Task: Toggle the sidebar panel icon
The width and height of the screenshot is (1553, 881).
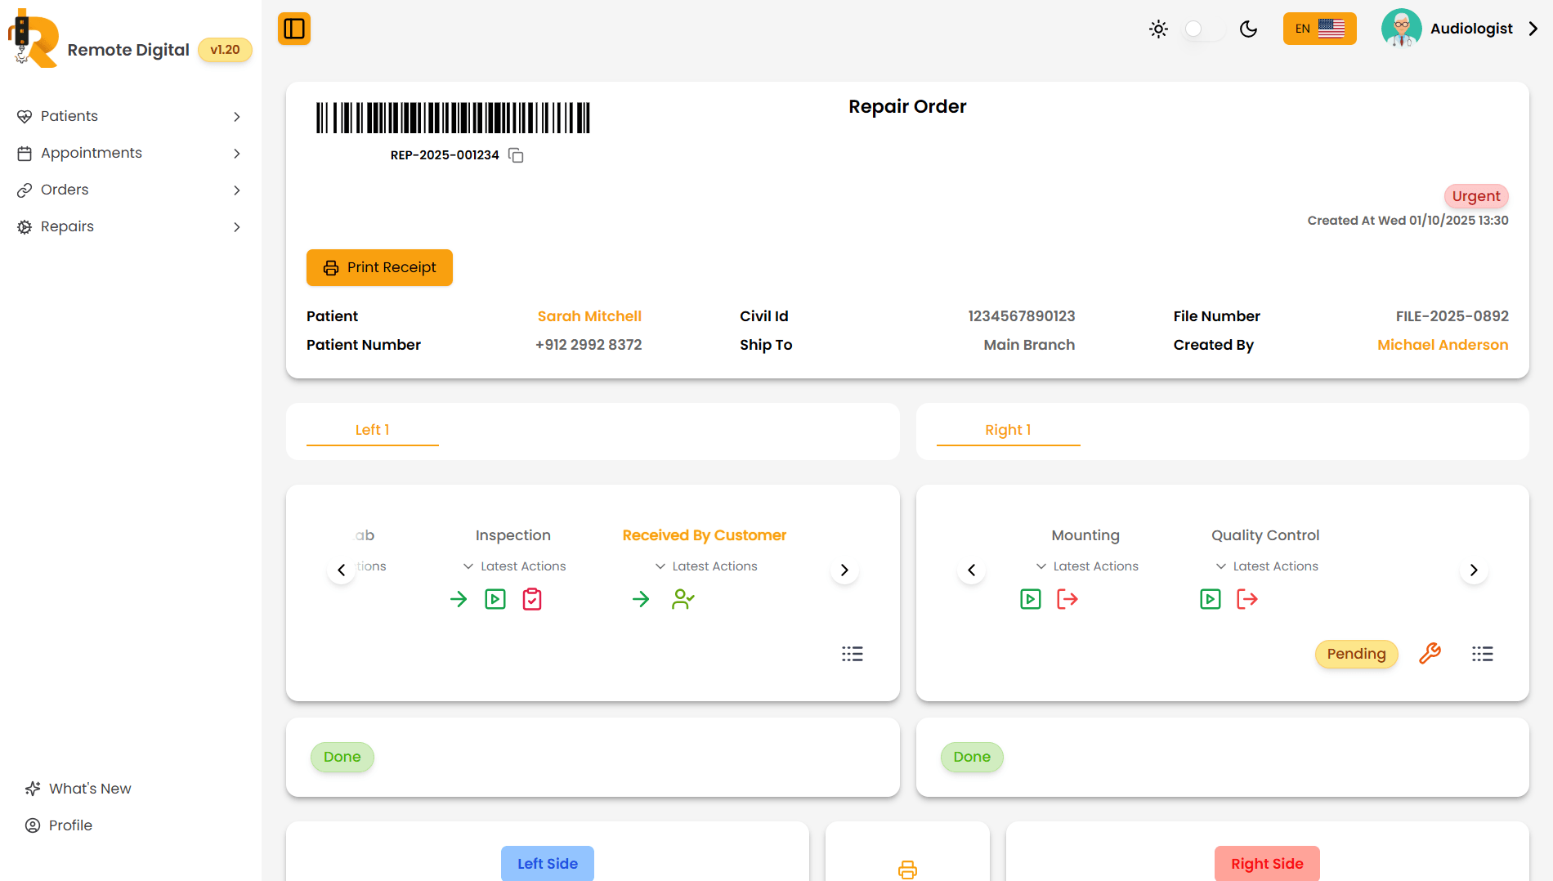Action: (x=294, y=29)
